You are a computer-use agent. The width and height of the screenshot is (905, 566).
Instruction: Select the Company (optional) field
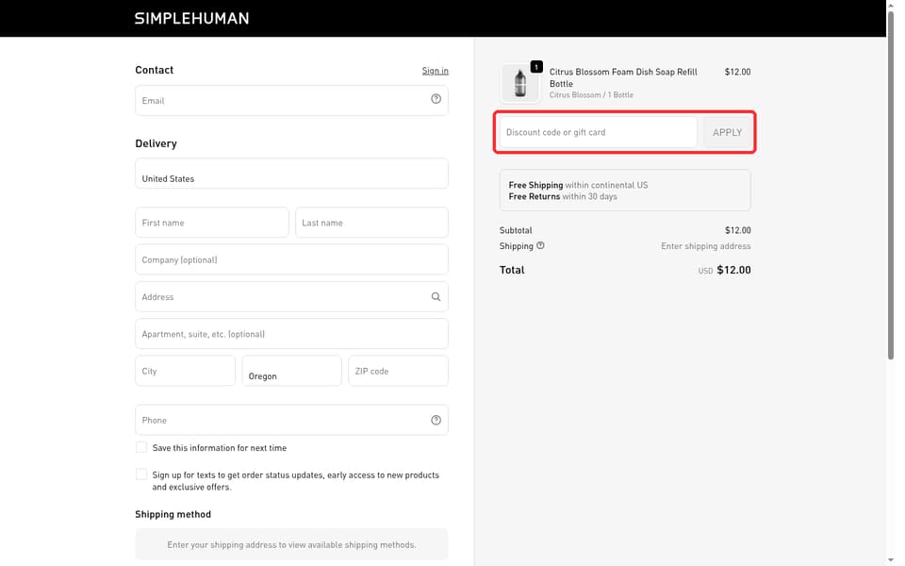click(291, 259)
